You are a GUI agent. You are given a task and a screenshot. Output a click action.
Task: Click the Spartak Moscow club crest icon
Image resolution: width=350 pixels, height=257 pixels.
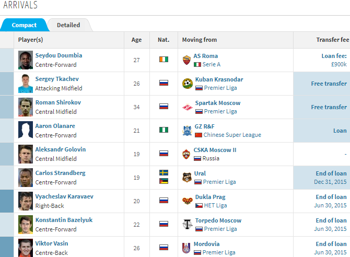pos(186,107)
